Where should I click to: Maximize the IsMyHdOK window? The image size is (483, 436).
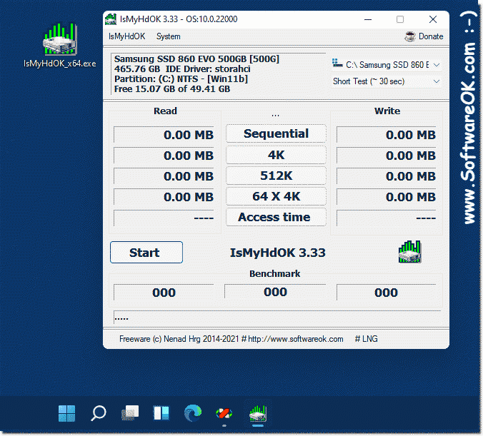tap(400, 19)
